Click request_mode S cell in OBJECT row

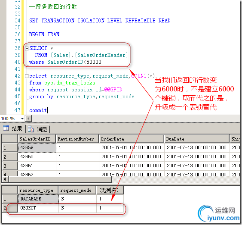pos(77,208)
